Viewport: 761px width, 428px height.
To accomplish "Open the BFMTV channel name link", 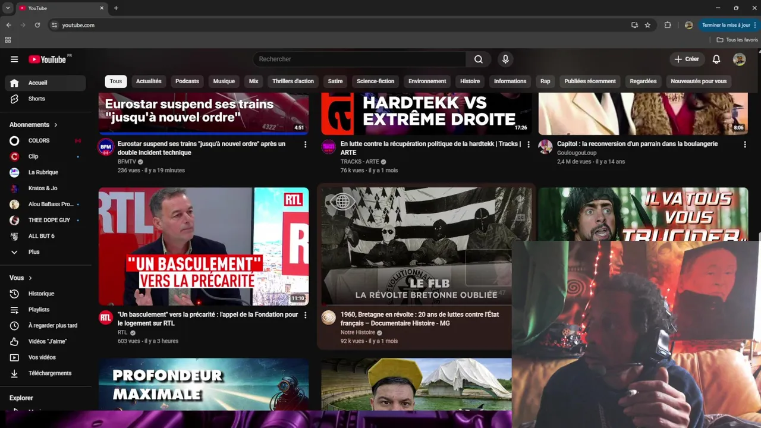I will 127,162.
